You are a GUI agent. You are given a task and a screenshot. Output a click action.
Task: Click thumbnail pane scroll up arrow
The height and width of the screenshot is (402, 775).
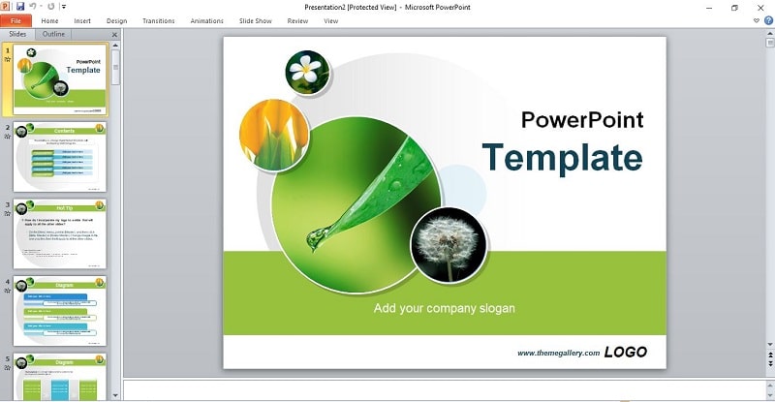coord(115,46)
